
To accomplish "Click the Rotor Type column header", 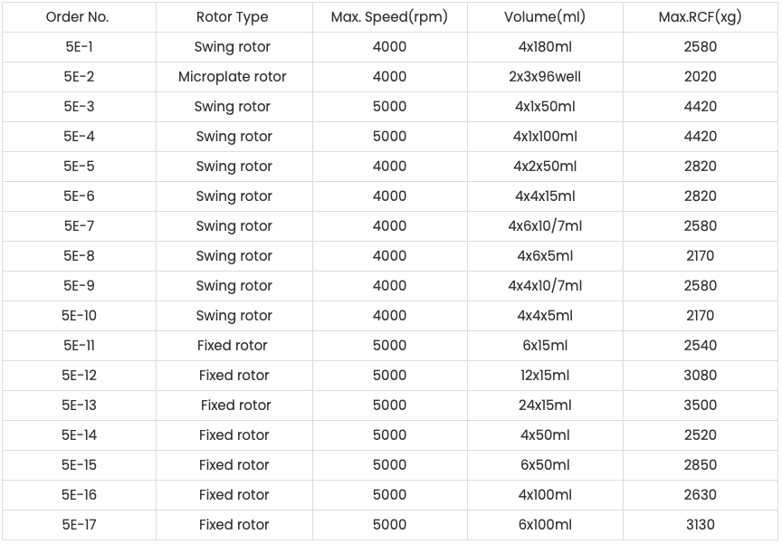I will tap(233, 17).
